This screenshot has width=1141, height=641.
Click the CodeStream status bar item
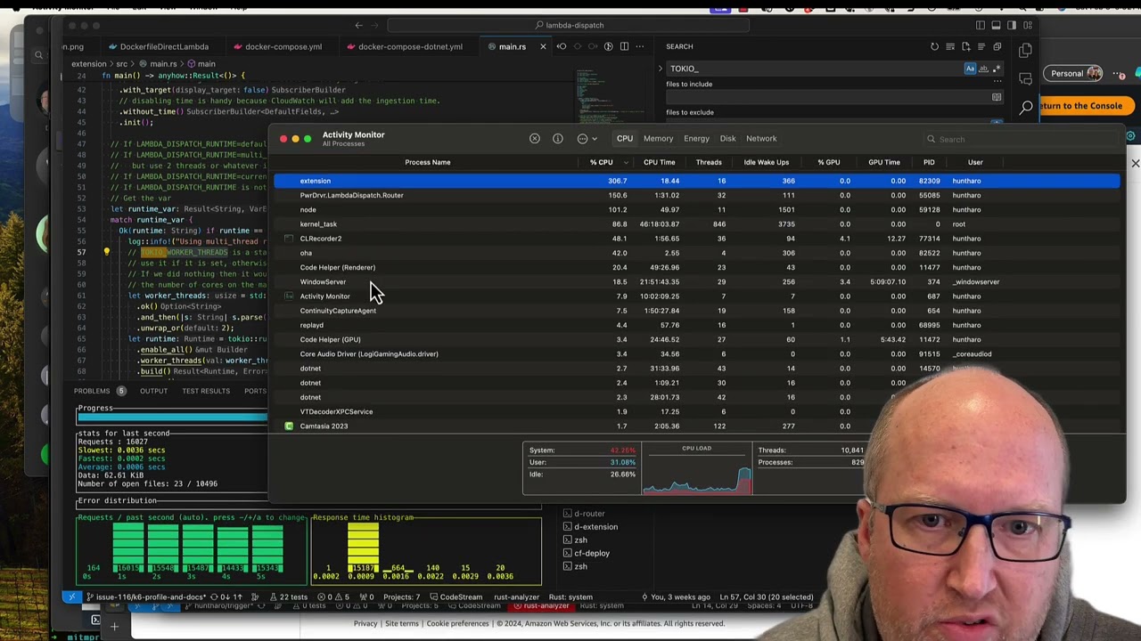(x=456, y=597)
